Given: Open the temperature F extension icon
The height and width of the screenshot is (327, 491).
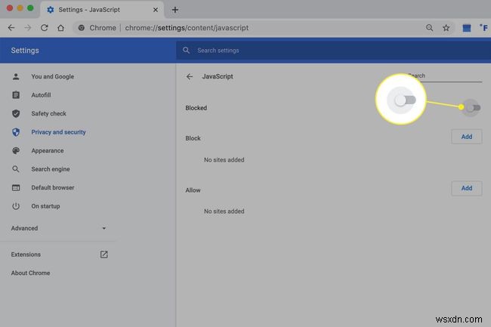Looking at the screenshot, I should tap(483, 28).
